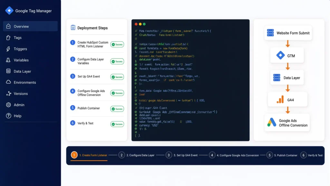Screen dimensions: 330x186
Task: Select 'Publish Container' step in list
Action: click(x=89, y=108)
